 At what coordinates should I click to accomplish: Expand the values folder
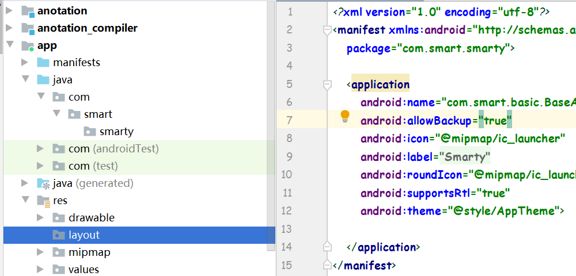40,270
